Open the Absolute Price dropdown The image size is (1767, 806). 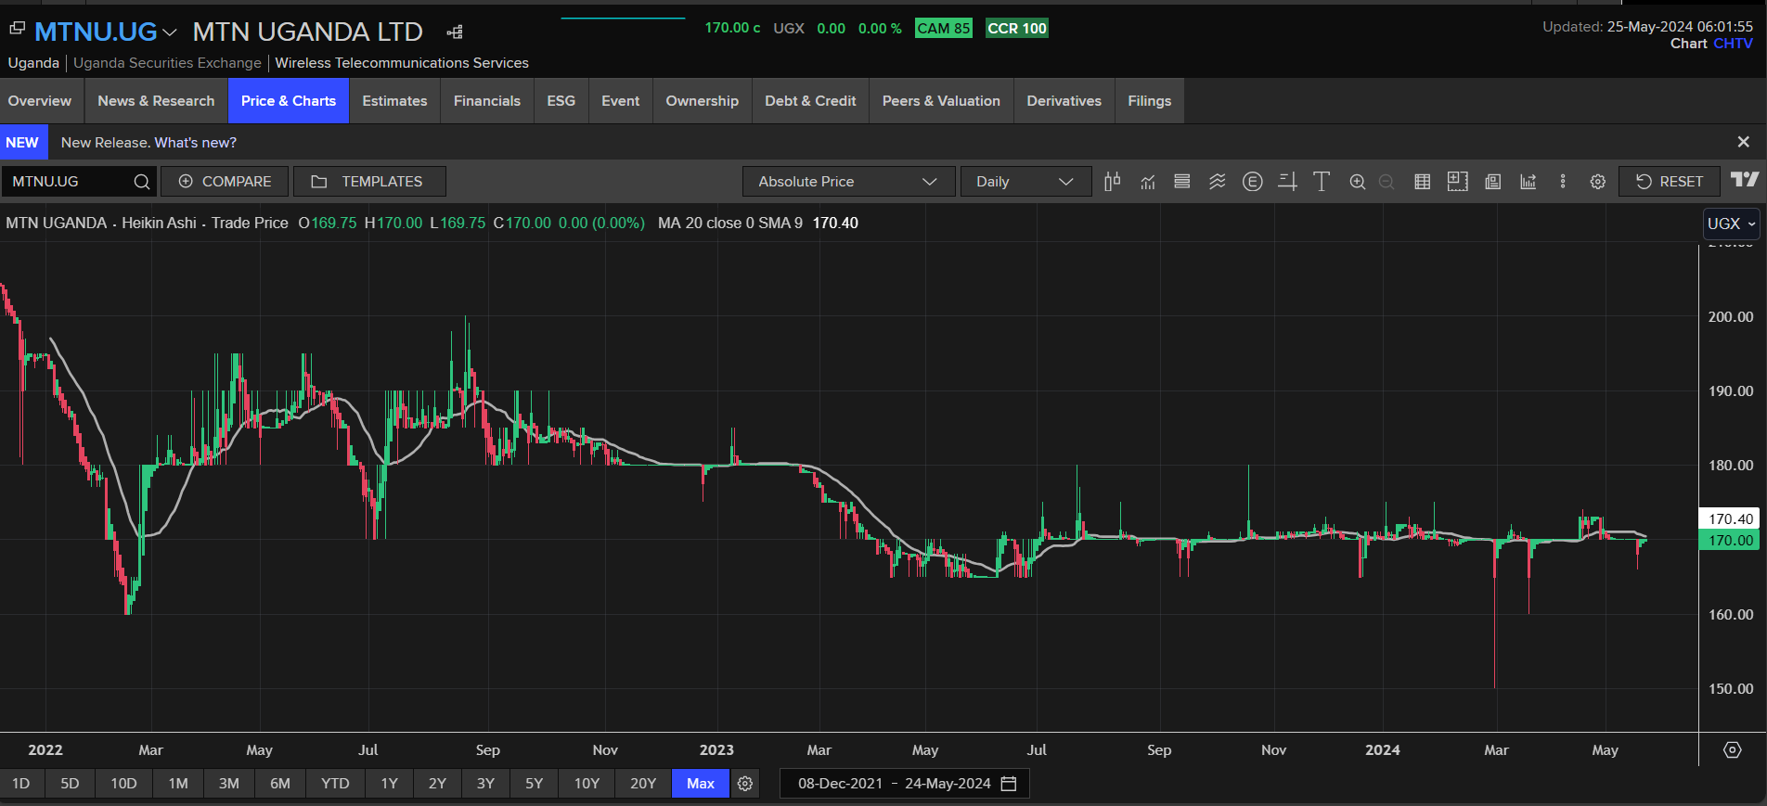click(848, 182)
